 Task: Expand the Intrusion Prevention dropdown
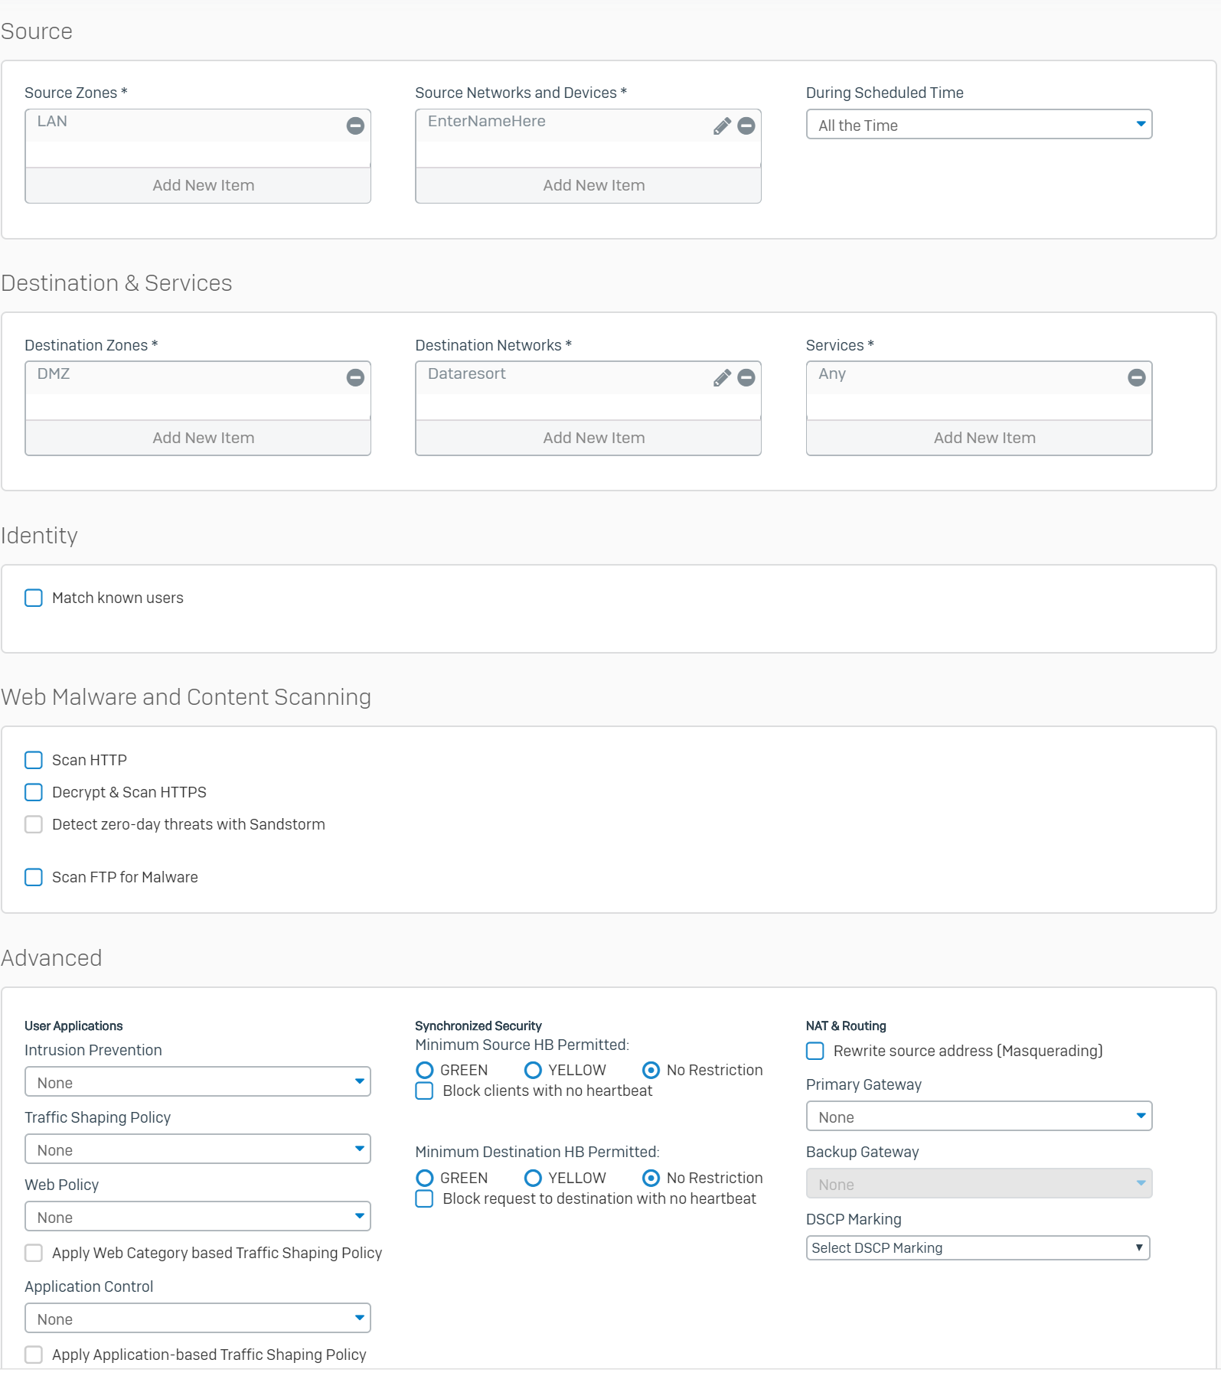pos(198,1082)
